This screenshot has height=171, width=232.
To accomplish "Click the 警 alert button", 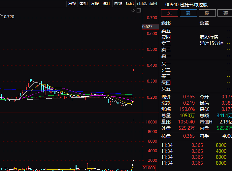I will tap(225, 13).
